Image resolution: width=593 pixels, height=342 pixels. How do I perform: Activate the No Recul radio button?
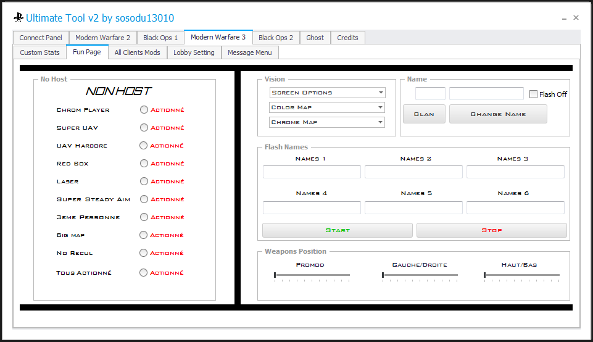click(143, 252)
